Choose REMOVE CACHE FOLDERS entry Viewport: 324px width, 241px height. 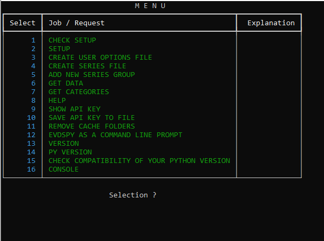click(x=92, y=126)
